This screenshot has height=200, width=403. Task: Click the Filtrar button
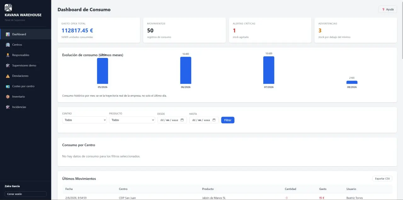tap(228, 120)
